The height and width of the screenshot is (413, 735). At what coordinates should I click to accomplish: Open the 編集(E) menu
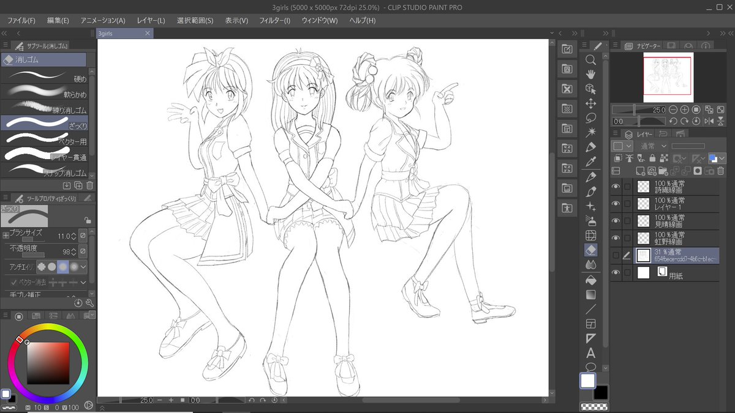[x=58, y=20]
